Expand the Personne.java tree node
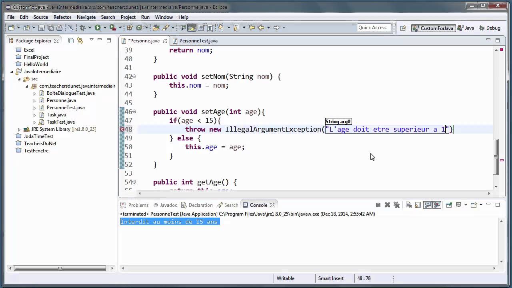Image resolution: width=512 pixels, height=288 pixels. point(34,100)
